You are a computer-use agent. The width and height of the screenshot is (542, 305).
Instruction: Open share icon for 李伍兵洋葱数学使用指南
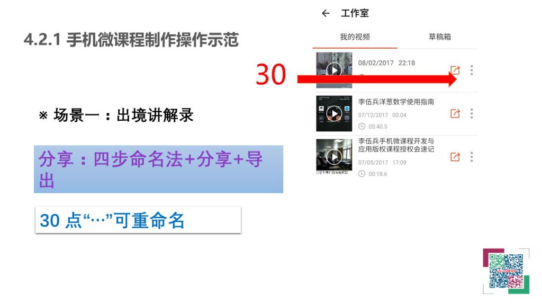pyautogui.click(x=455, y=113)
